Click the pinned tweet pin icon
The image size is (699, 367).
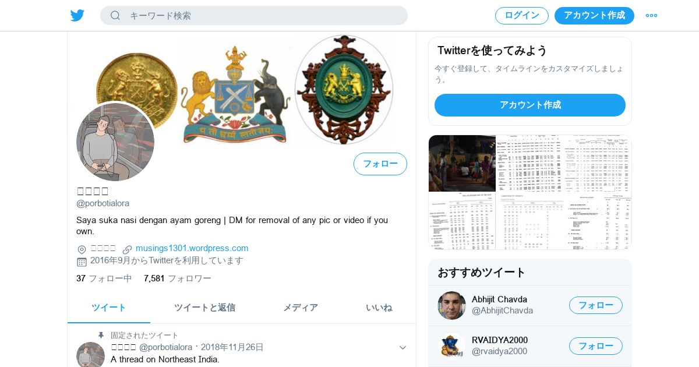point(101,336)
